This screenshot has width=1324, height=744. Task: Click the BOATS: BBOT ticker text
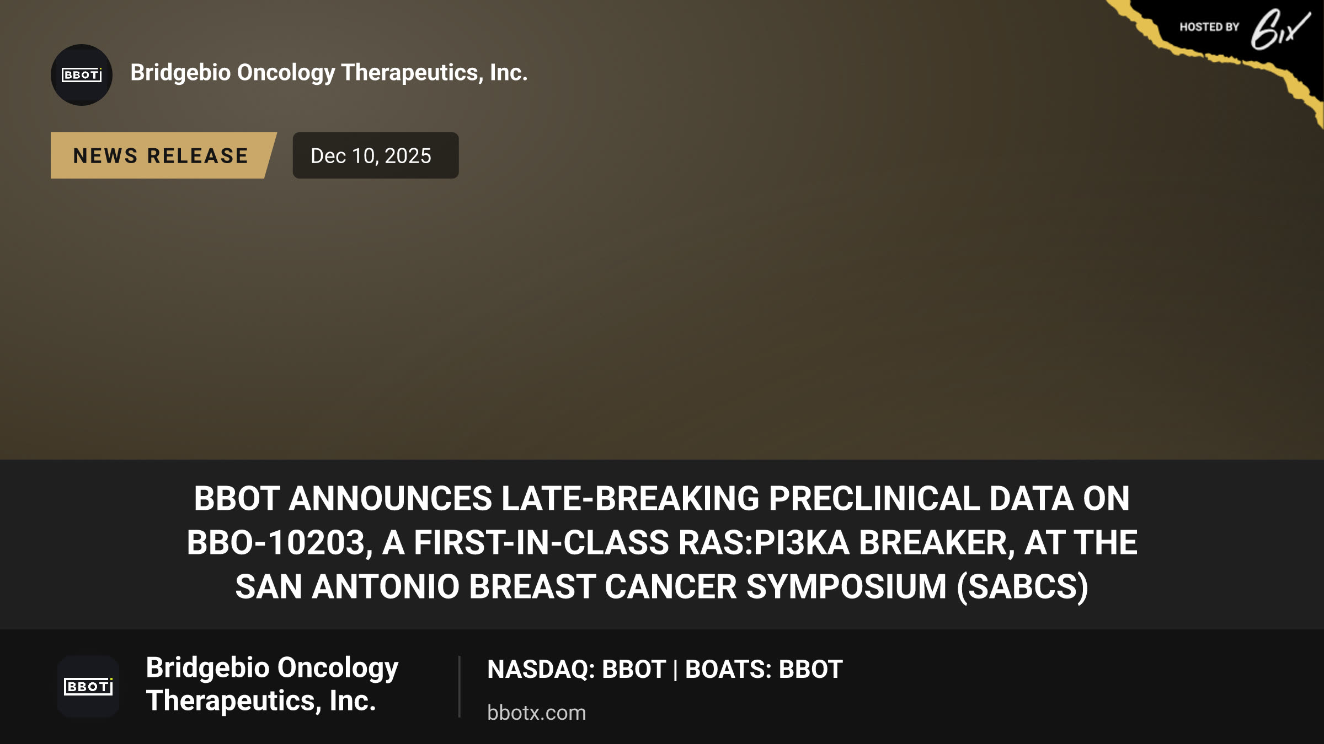(764, 669)
